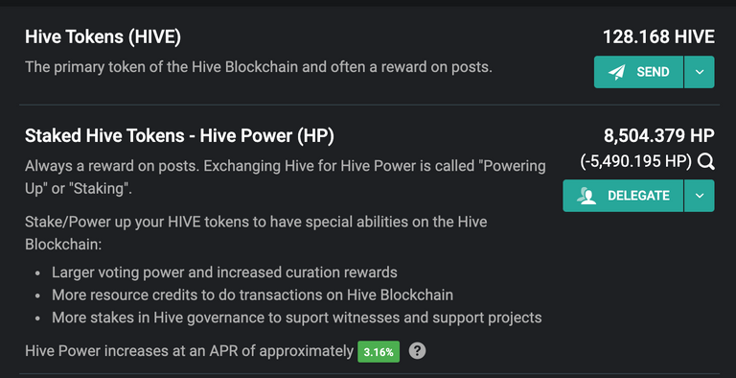Viewport: 736px width, 378px height.
Task: Click the DELEGATE button label
Action: pyautogui.click(x=638, y=196)
